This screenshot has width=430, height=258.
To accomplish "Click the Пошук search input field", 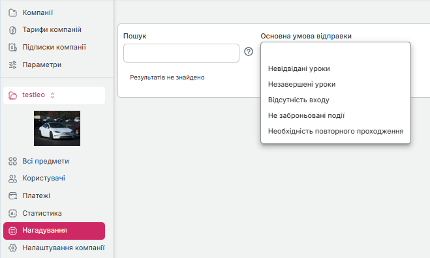I will 181,53.
